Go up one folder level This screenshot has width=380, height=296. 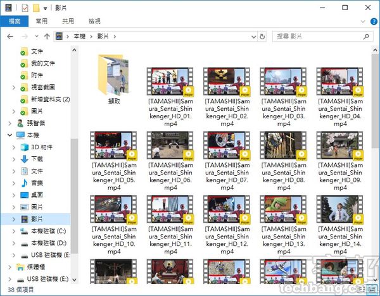point(47,37)
